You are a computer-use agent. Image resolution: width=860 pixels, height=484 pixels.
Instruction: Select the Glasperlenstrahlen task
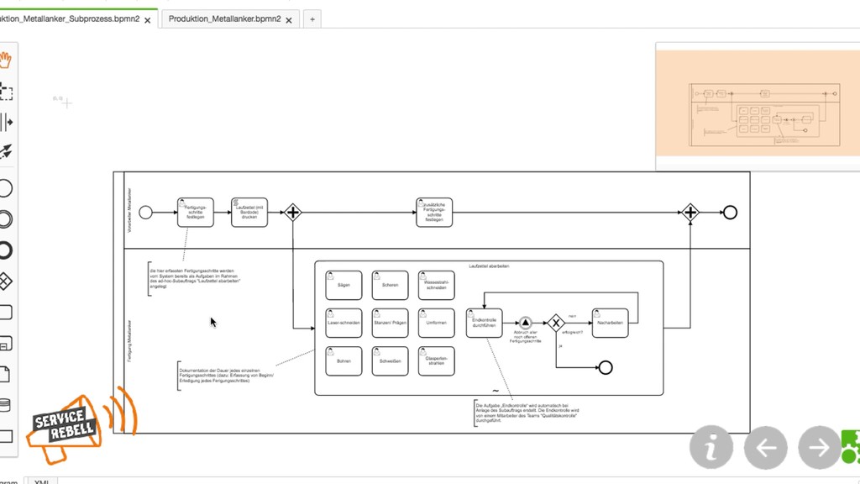point(436,361)
